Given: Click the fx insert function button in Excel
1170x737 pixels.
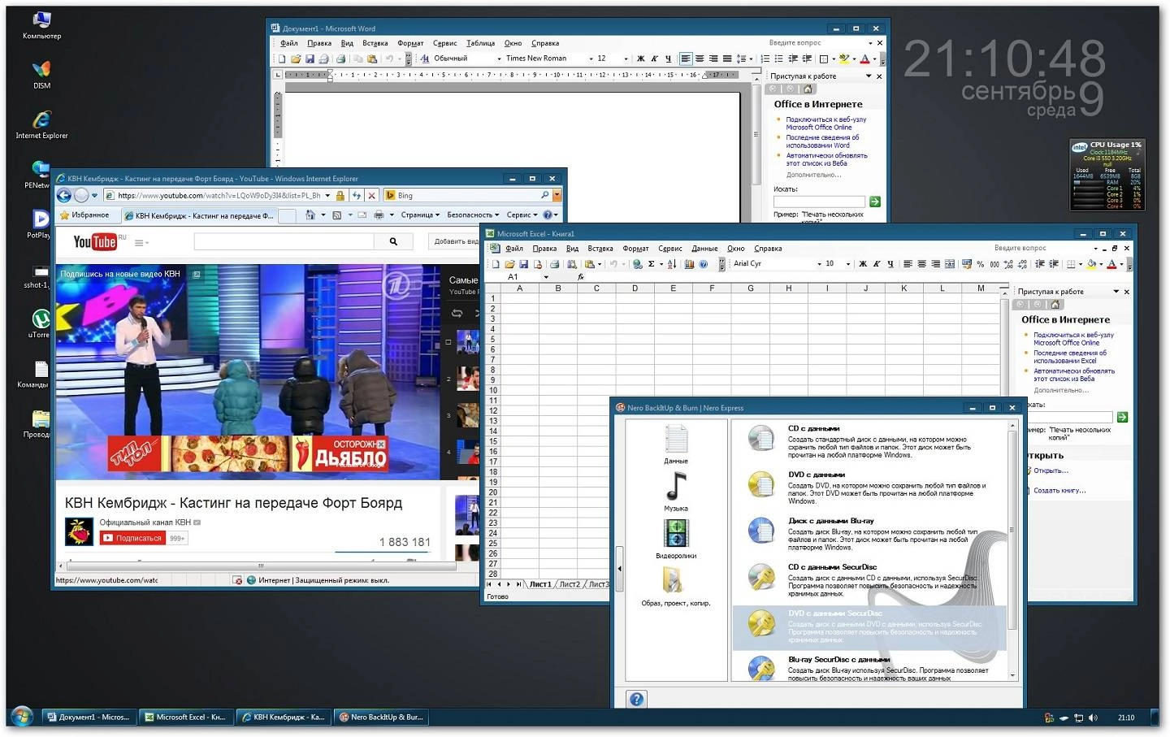Looking at the screenshot, I should coord(581,277).
